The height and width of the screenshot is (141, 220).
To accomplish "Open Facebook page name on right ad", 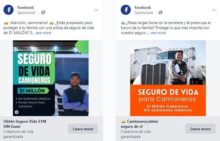I will click(x=143, y=8).
